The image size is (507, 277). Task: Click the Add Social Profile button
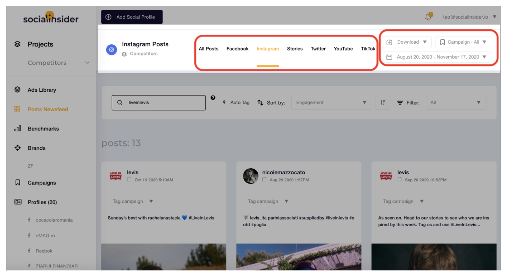[132, 17]
